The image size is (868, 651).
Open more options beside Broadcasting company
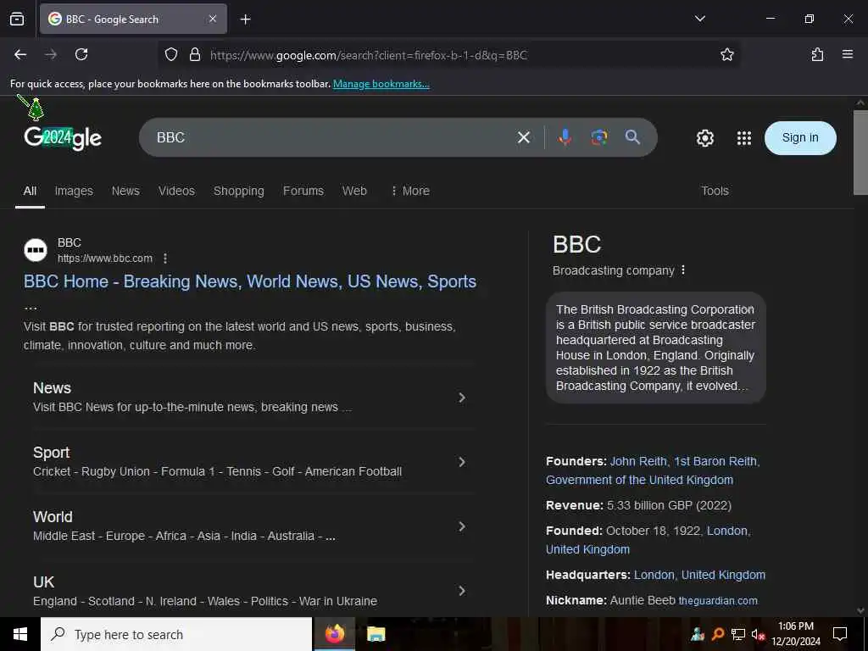[x=683, y=270]
